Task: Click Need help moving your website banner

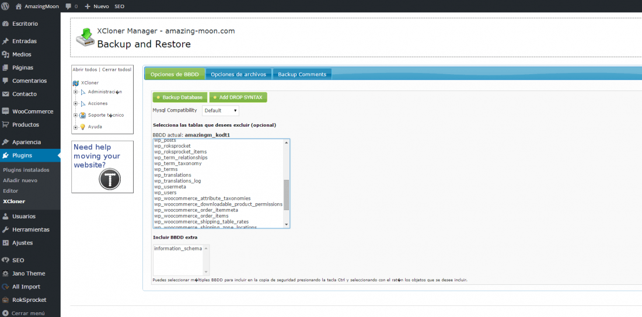Action: (102, 167)
